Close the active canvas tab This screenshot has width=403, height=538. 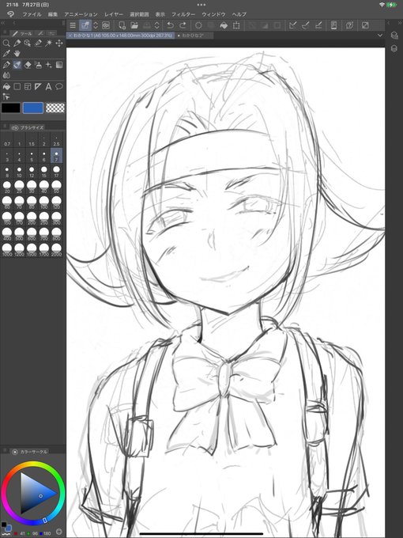(70, 36)
